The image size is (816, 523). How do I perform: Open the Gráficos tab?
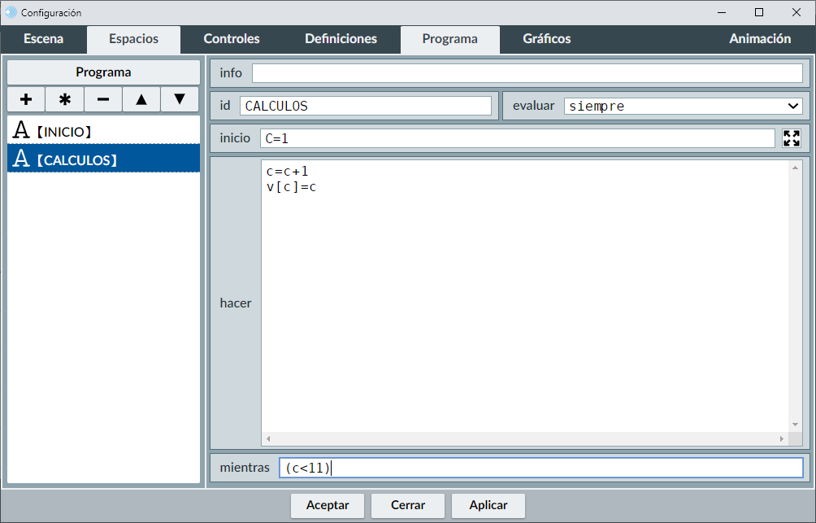point(546,39)
